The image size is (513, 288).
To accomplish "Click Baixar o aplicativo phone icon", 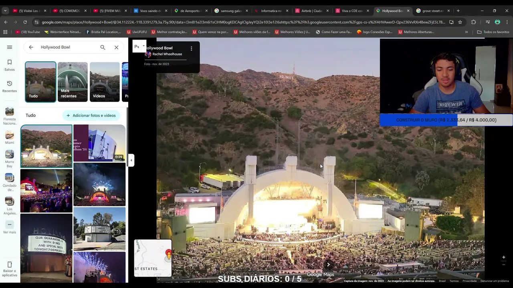I will pos(10,264).
